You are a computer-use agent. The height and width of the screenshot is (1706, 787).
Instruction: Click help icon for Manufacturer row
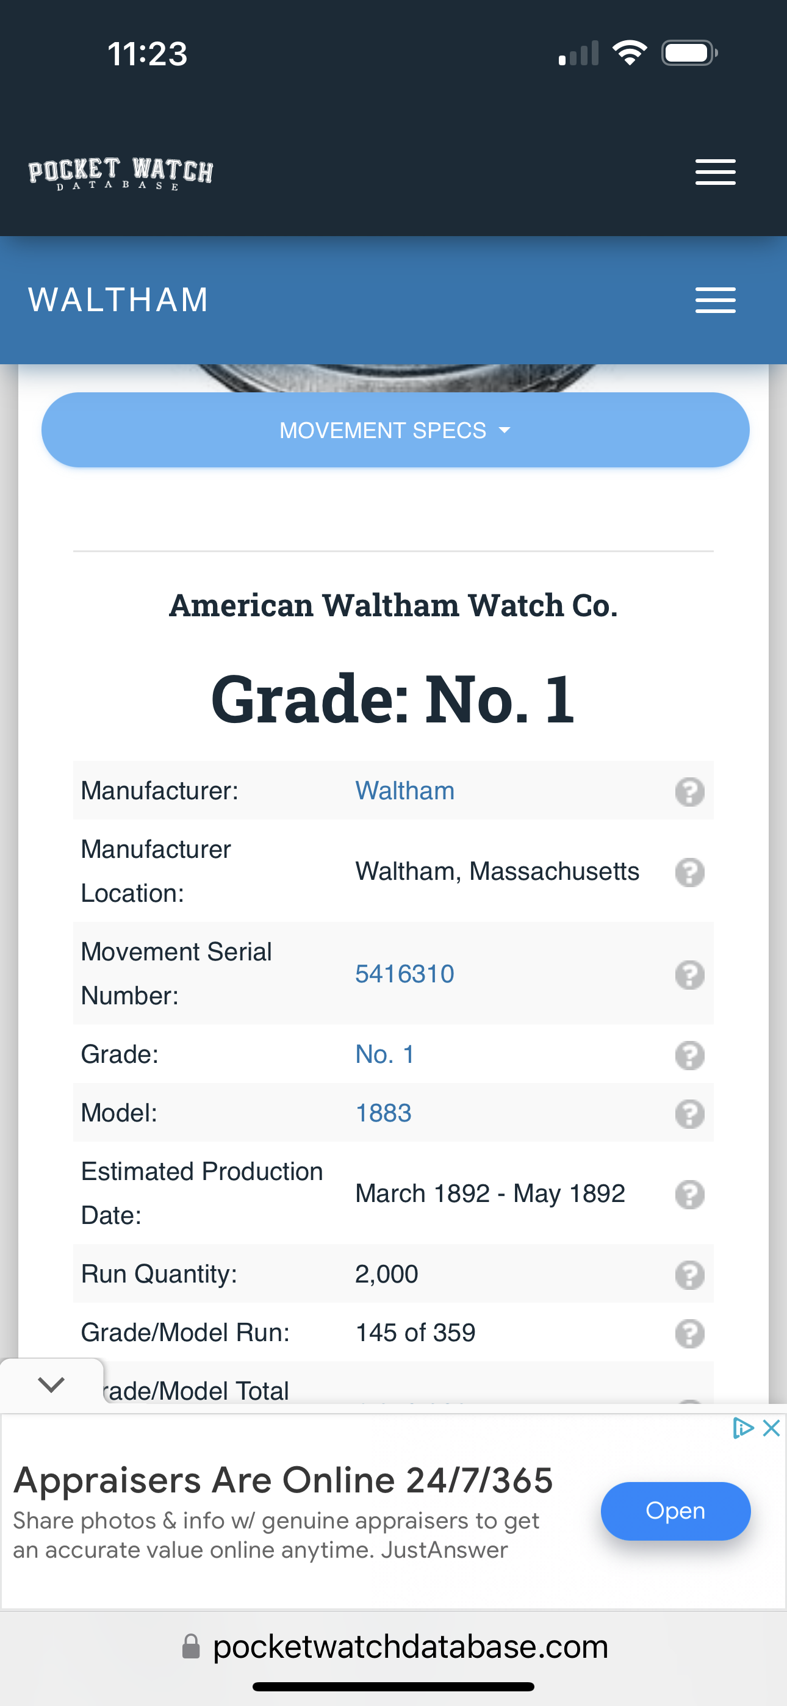coord(689,791)
